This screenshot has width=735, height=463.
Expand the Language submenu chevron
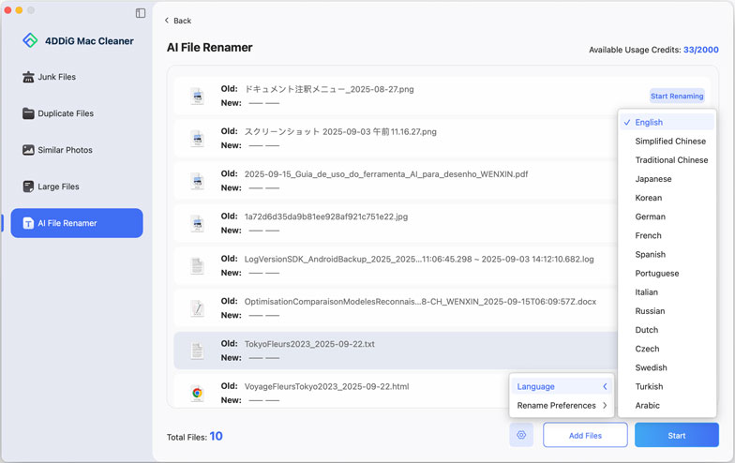click(x=605, y=386)
